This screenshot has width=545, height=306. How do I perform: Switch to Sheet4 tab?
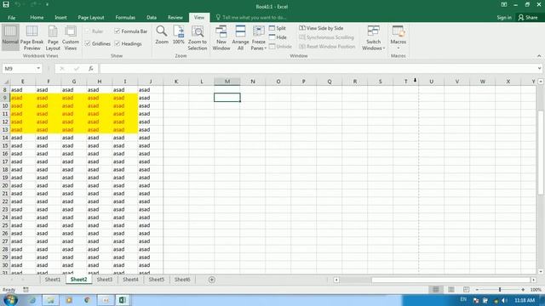130,280
